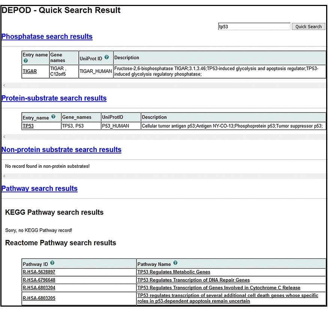Open Non-protein substrate search results link
328x310 pixels.
(x=61, y=149)
